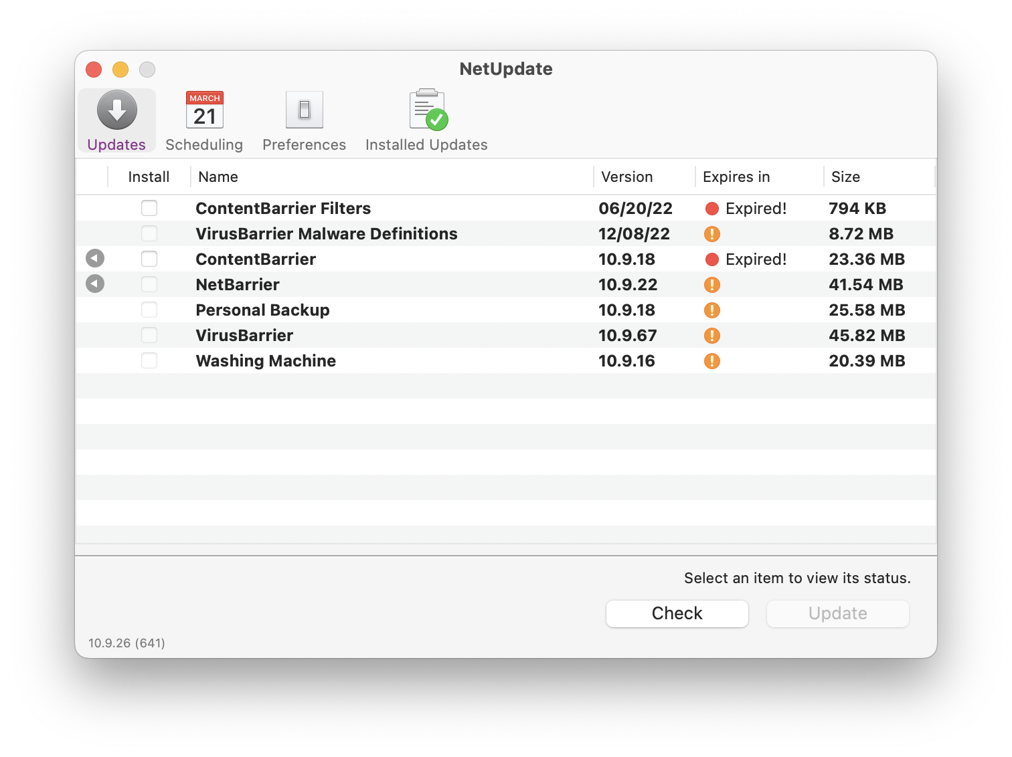Sort by the Expires in column header

tap(759, 177)
